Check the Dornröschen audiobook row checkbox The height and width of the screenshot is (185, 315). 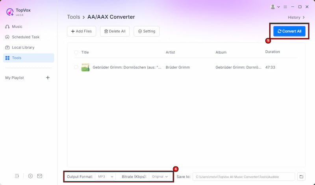click(x=76, y=67)
